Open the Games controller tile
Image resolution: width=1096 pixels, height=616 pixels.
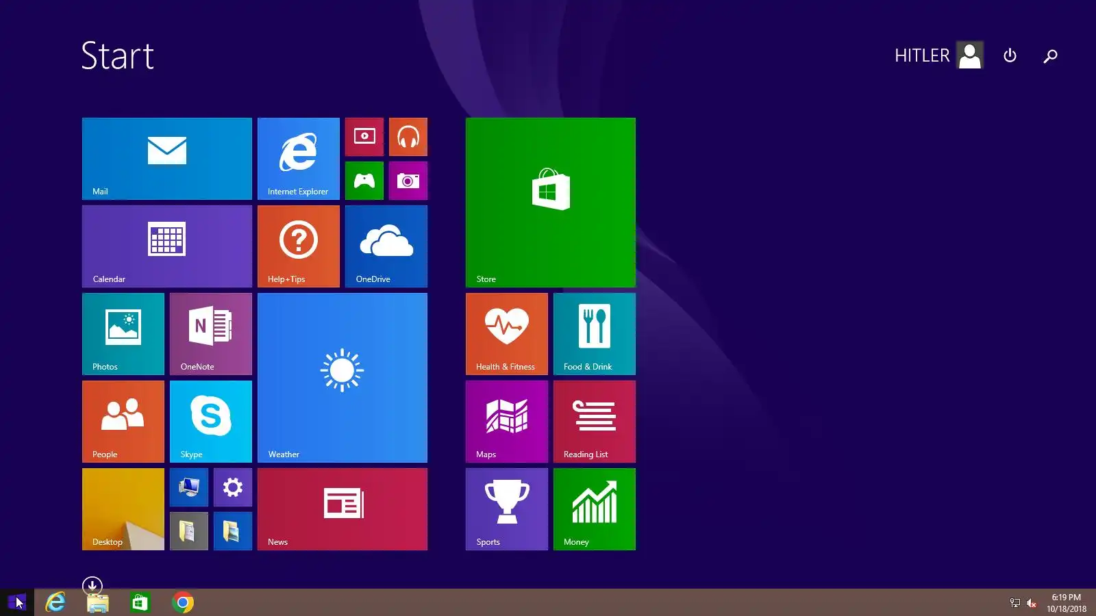[364, 181]
